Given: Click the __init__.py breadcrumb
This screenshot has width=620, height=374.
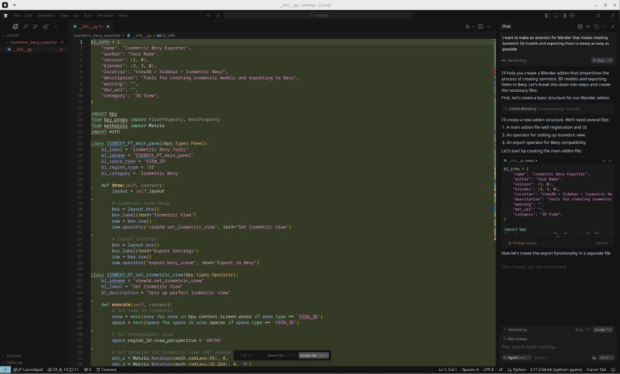Looking at the screenshot, I should pyautogui.click(x=139, y=35).
